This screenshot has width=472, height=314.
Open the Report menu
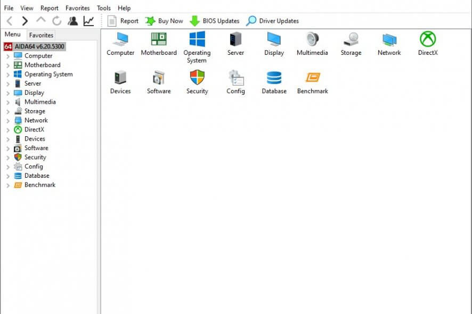pos(50,8)
